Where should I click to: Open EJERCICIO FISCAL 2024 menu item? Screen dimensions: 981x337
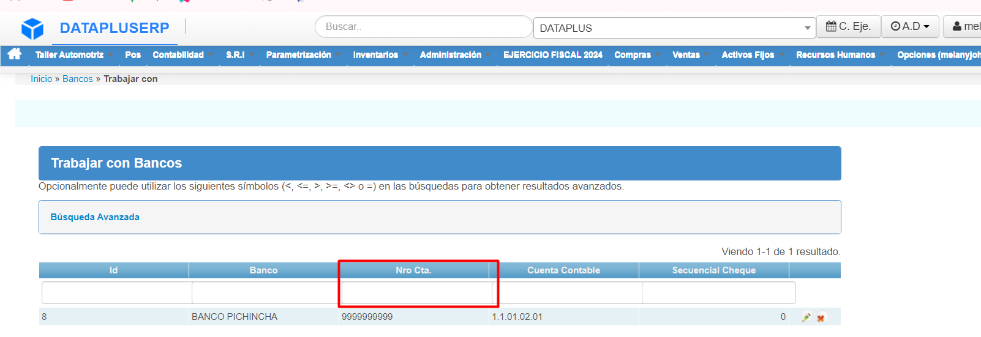pos(553,55)
